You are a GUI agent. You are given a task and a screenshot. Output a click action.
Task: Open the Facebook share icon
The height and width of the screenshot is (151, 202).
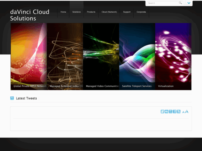click(x=174, y=112)
